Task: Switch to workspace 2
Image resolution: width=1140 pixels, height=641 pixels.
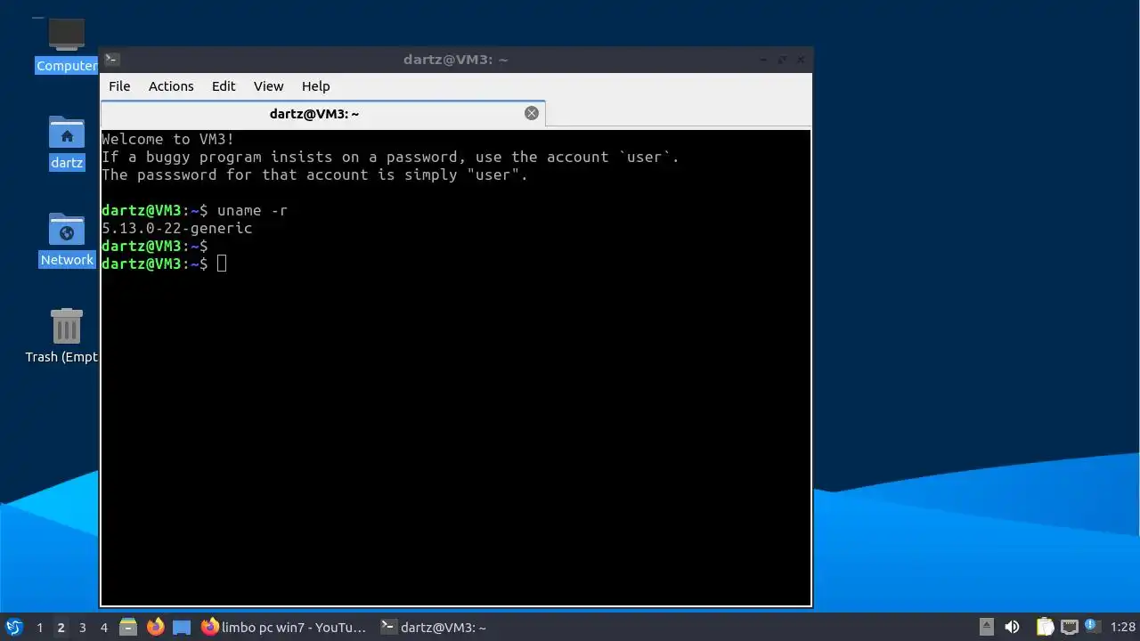Action: tap(61, 628)
